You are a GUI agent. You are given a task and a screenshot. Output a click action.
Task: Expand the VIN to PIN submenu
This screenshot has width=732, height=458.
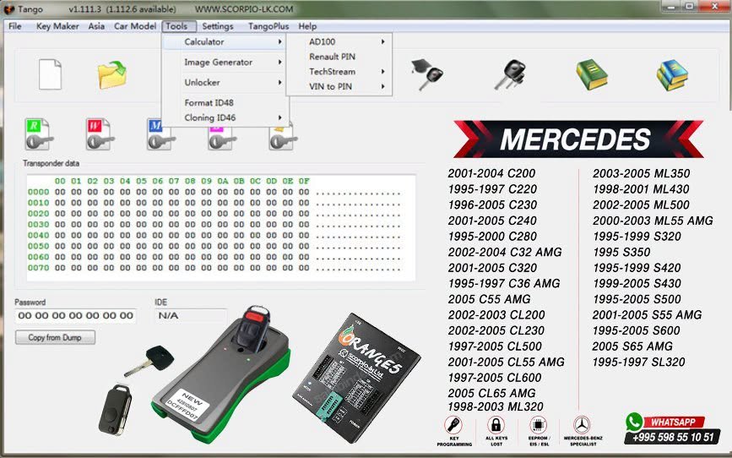click(x=339, y=86)
